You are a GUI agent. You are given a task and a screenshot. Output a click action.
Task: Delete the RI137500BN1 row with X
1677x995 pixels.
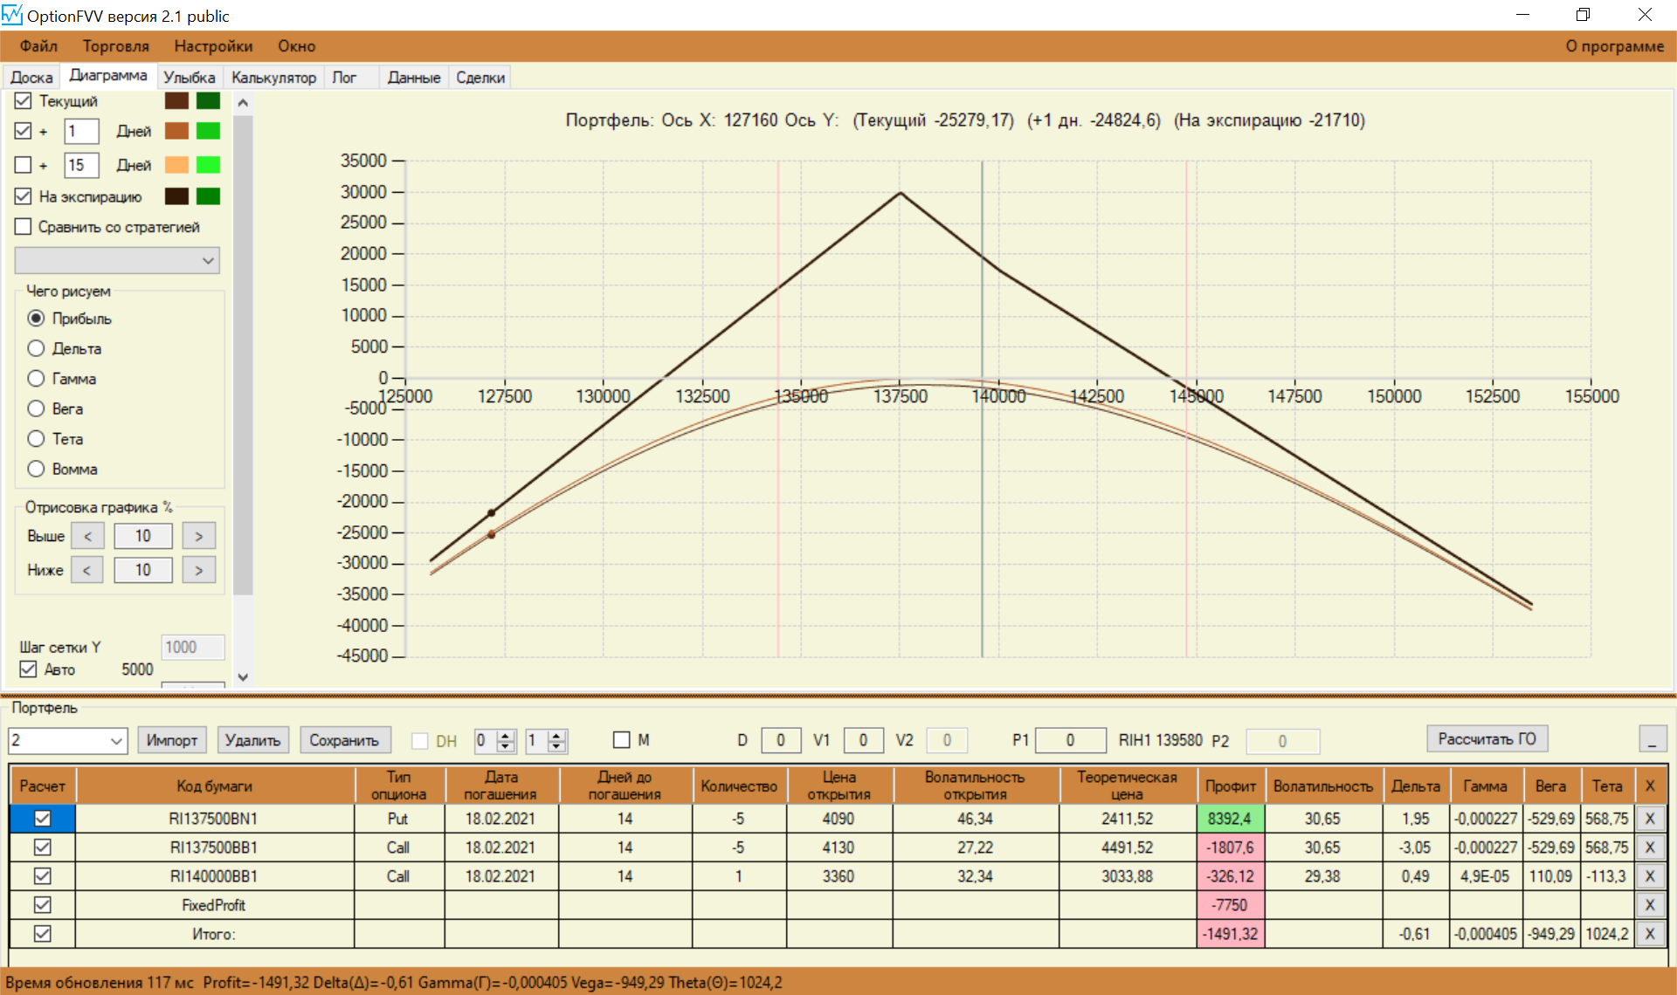click(1649, 819)
